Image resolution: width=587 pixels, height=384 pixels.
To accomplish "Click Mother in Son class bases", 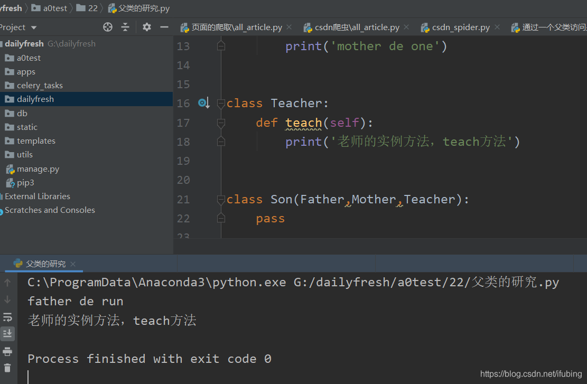I will point(374,200).
